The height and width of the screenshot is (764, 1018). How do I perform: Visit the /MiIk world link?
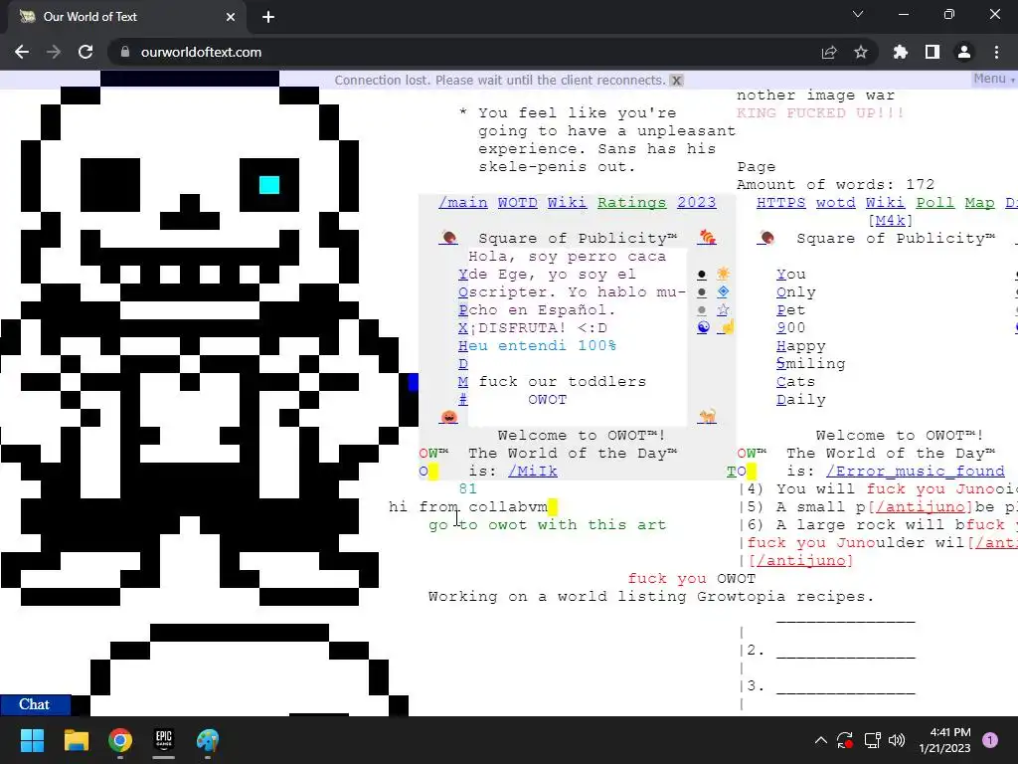pyautogui.click(x=533, y=471)
